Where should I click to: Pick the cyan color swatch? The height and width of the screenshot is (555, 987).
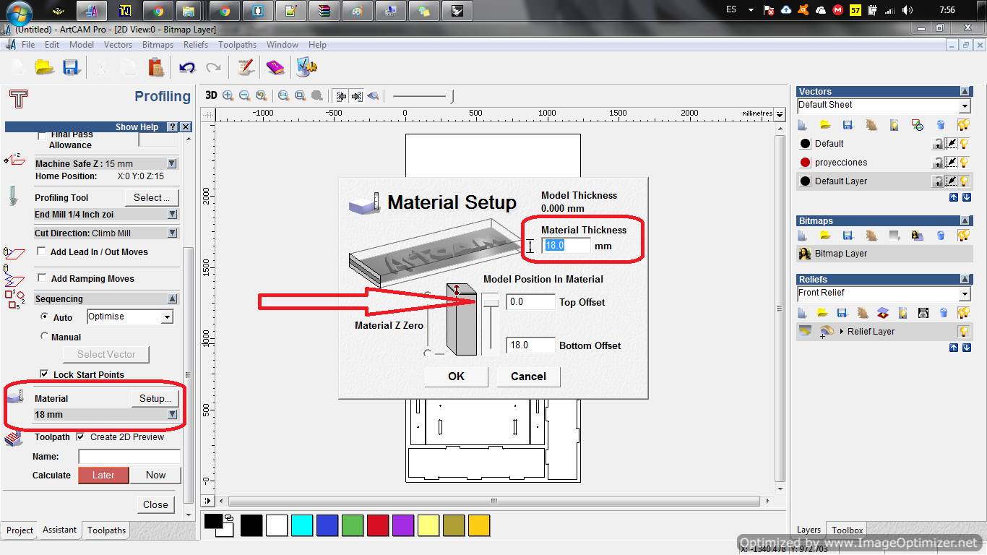coord(302,525)
